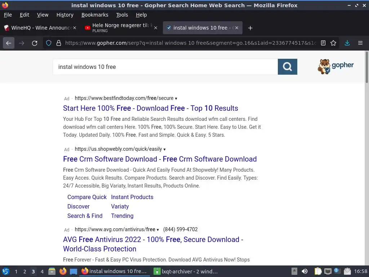Screen dimensions: 369x277
Task: Switch to virtual desktop 1
Action: point(16,272)
